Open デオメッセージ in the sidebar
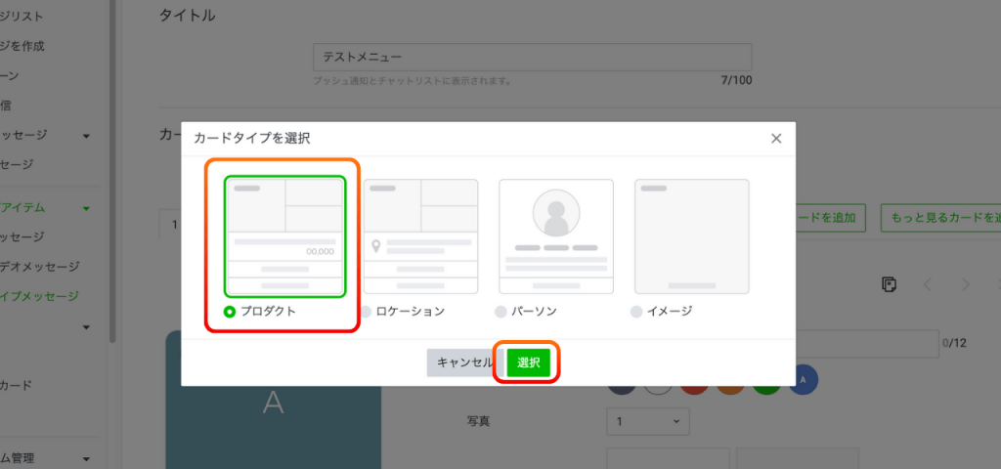 [39, 266]
